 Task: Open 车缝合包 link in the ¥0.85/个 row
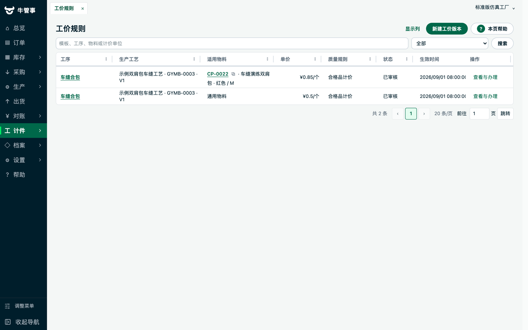pos(70,77)
